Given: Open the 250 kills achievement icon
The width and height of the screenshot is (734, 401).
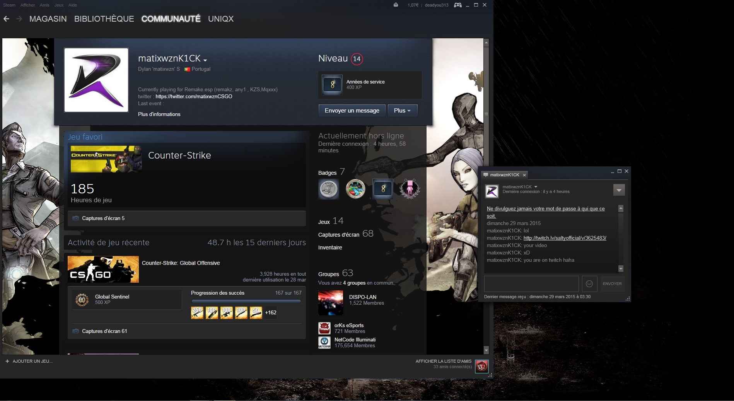Looking at the screenshot, I should pyautogui.click(x=197, y=312).
